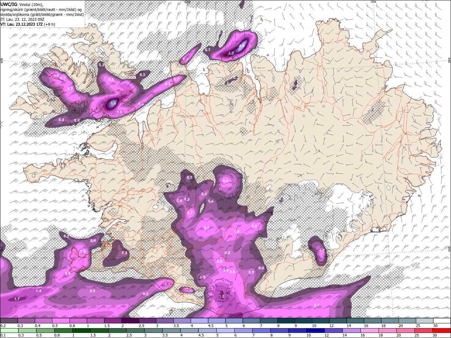Click the 4.9 precipitation value on the map
The height and width of the screenshot is (338, 451).
tap(242, 46)
